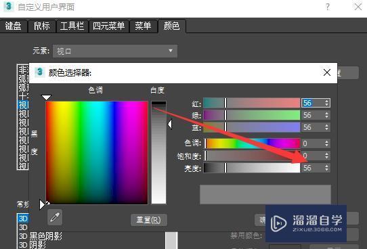Click the gray color preview swatch
Image resolution: width=367 pixels, height=249 pixels.
click(x=265, y=194)
